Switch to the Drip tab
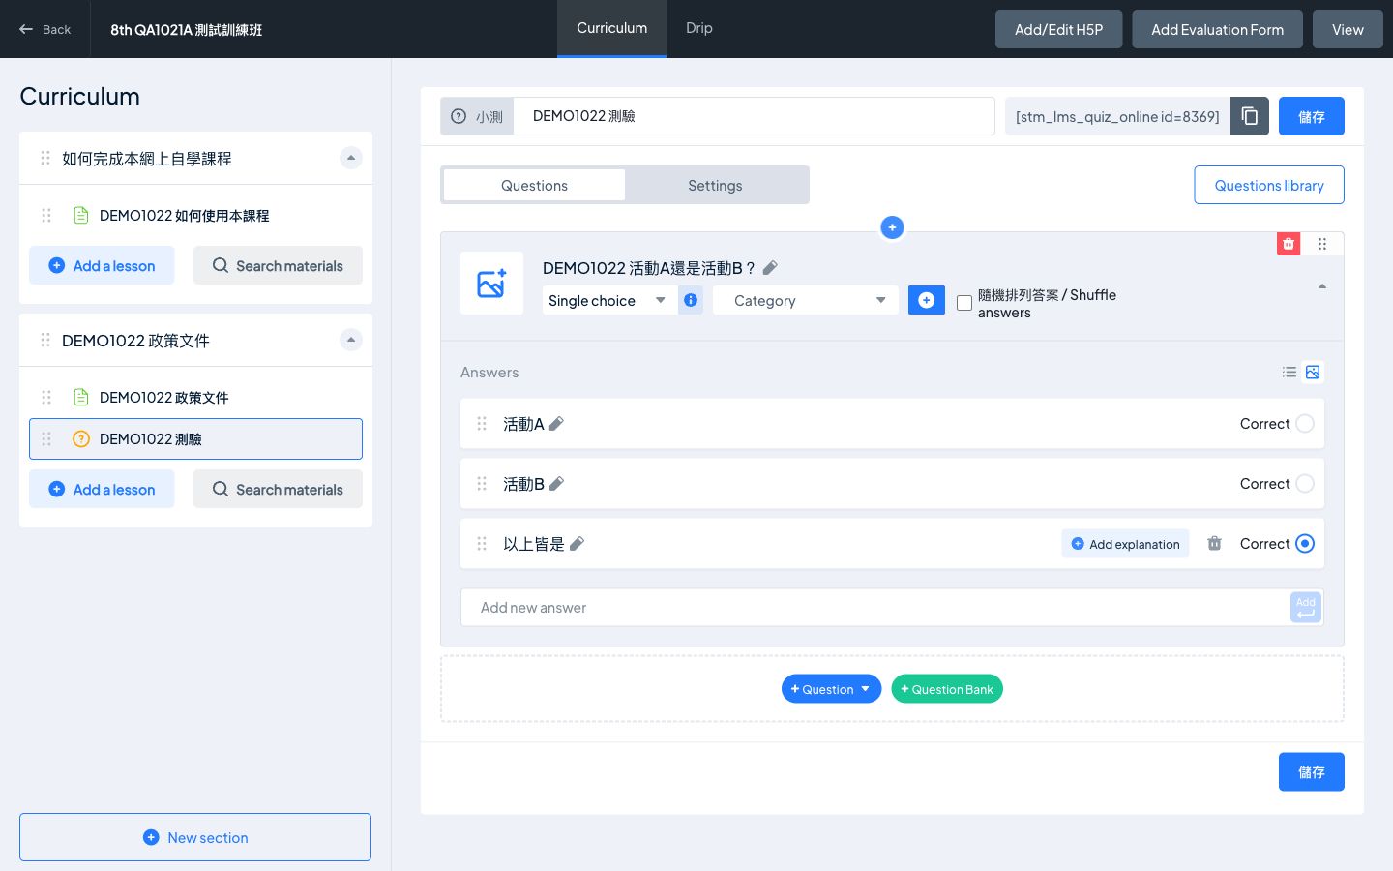Screen dimensions: 1393x871 coord(699,28)
